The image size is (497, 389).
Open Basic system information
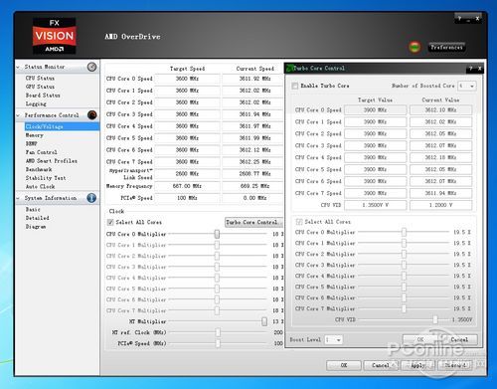click(33, 210)
